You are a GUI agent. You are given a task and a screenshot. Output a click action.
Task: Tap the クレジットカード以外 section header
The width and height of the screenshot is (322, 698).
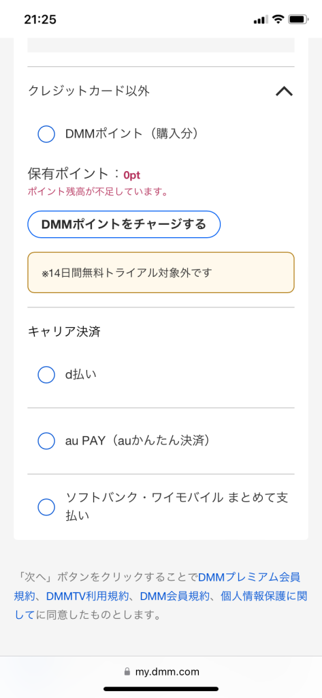tap(161, 91)
